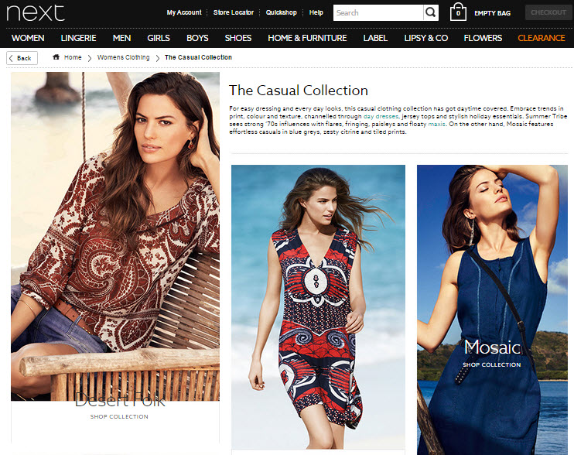Click Womens Clothing breadcrumb link
The width and height of the screenshot is (574, 455).
[123, 57]
